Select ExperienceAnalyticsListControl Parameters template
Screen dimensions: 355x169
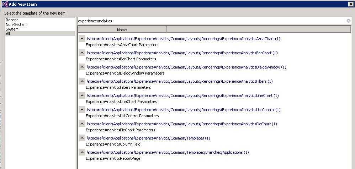coord(122,116)
